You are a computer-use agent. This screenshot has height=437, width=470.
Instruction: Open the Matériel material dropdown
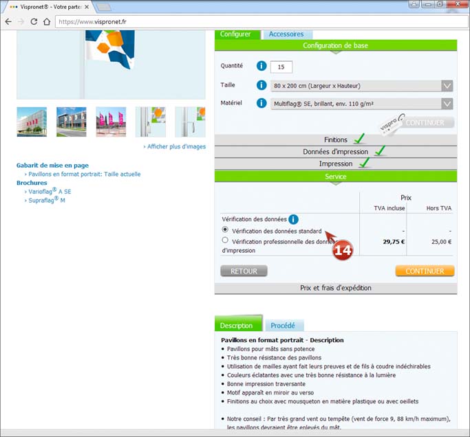(361, 104)
